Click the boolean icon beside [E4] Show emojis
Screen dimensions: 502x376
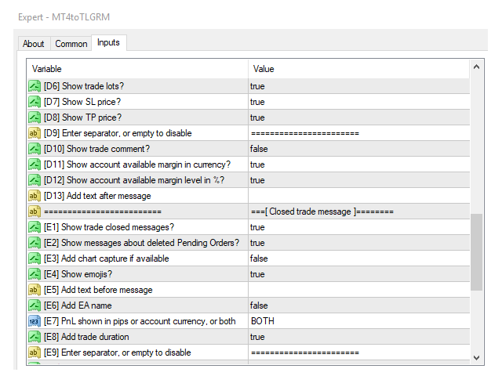click(x=35, y=274)
